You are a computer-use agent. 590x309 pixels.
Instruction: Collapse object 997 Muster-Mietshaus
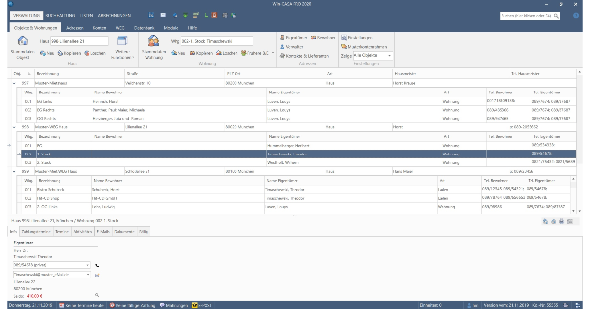[x=14, y=83]
